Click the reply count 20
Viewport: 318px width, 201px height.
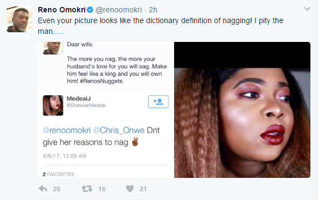pos(57,189)
